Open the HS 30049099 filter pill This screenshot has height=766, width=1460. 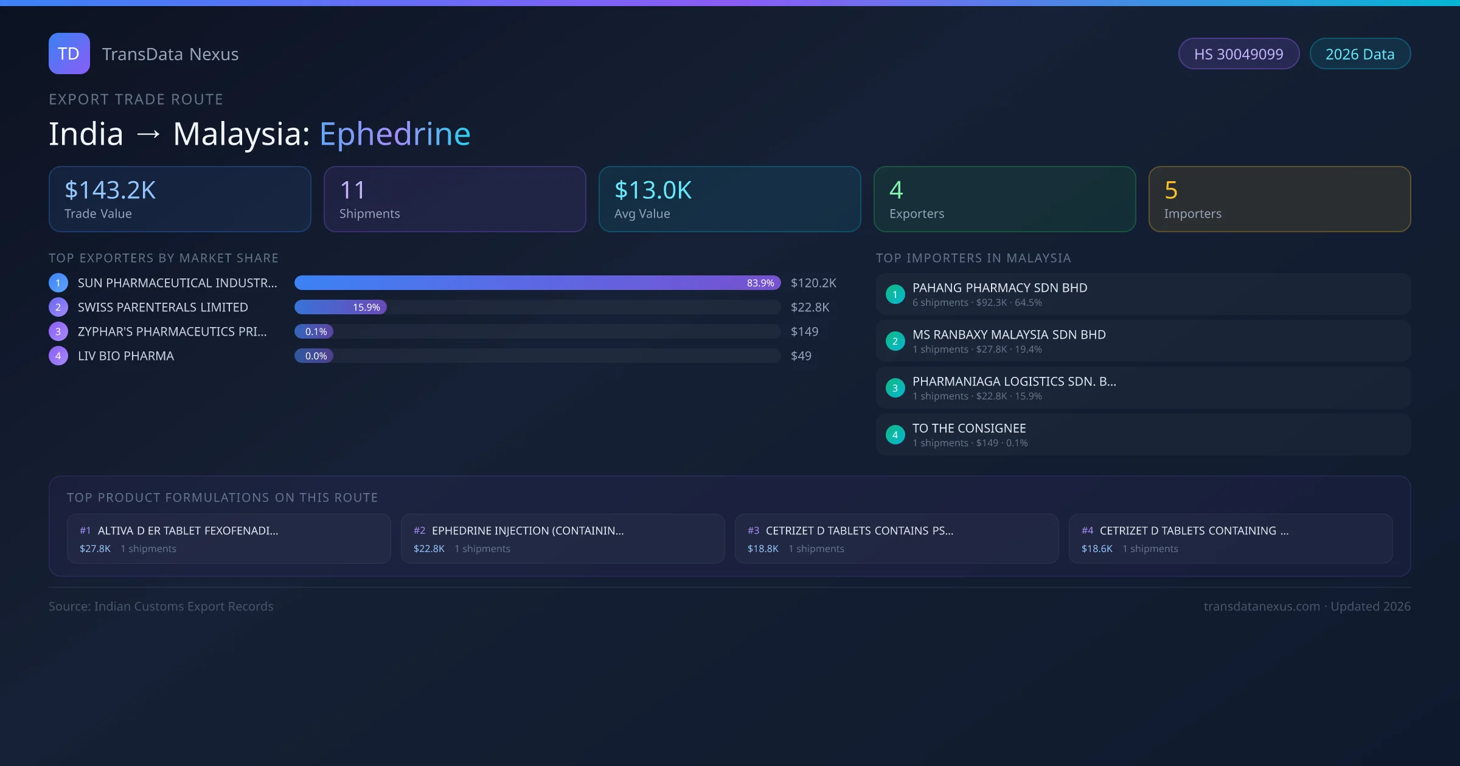coord(1239,53)
